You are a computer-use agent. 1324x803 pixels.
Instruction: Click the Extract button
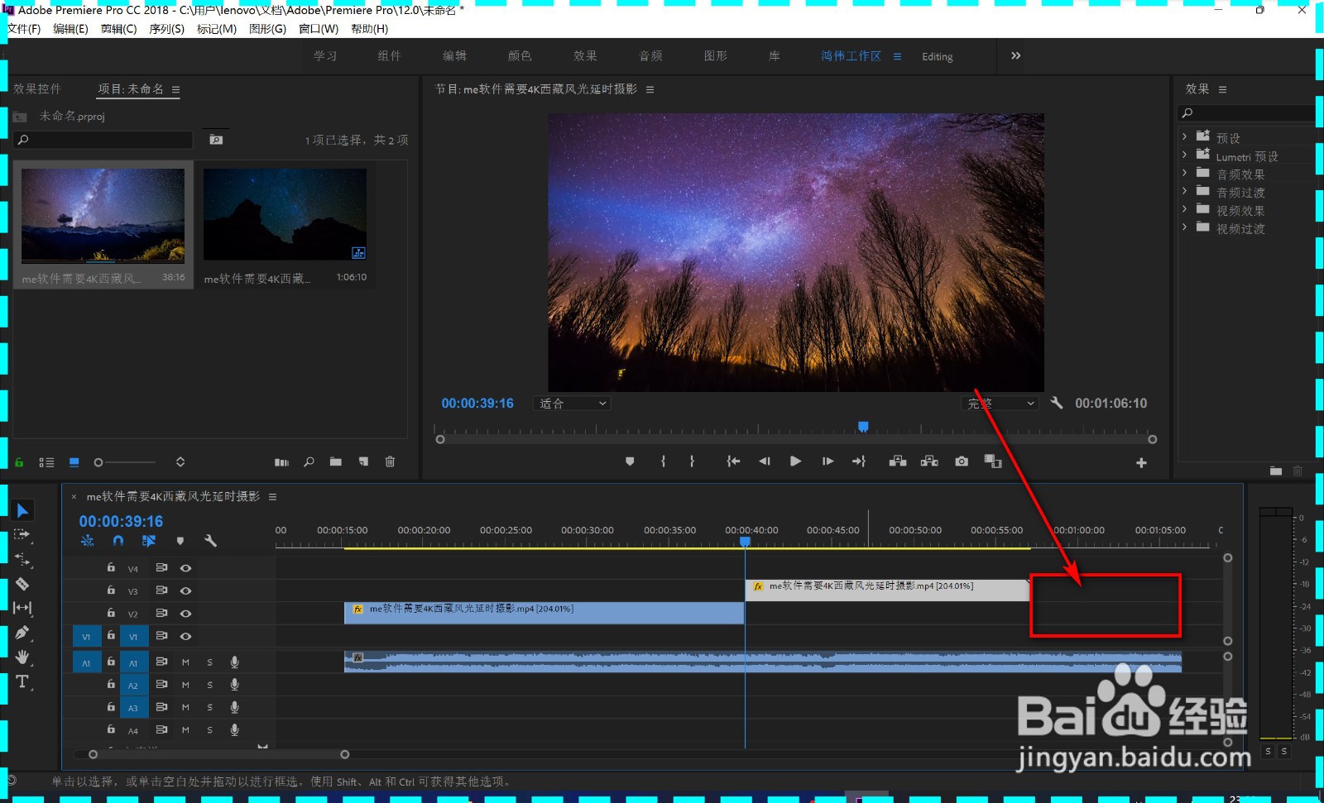(929, 461)
